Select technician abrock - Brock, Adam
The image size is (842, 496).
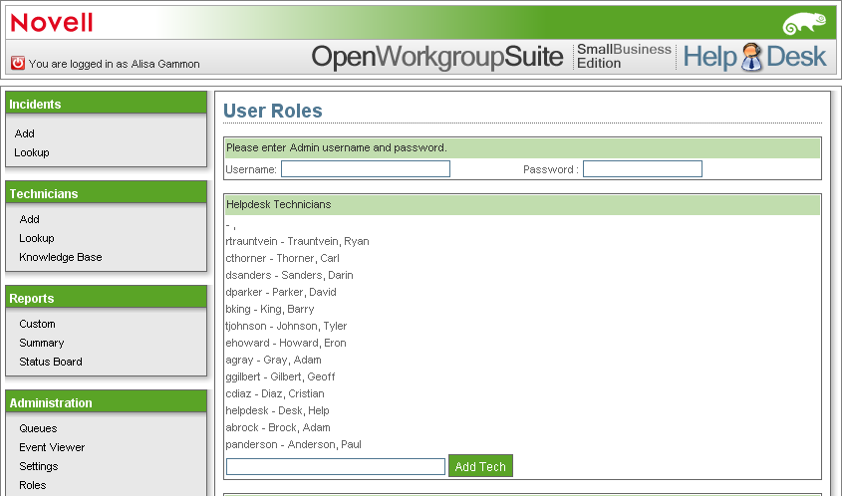tap(278, 427)
